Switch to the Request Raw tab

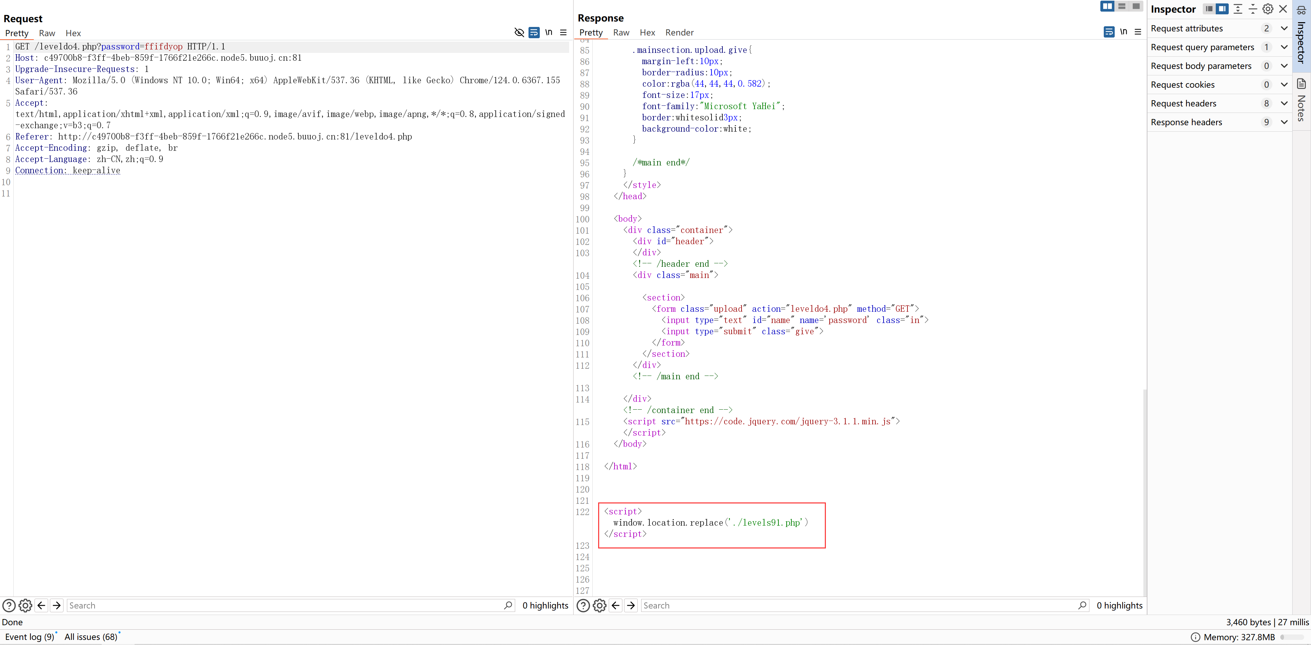pos(47,33)
